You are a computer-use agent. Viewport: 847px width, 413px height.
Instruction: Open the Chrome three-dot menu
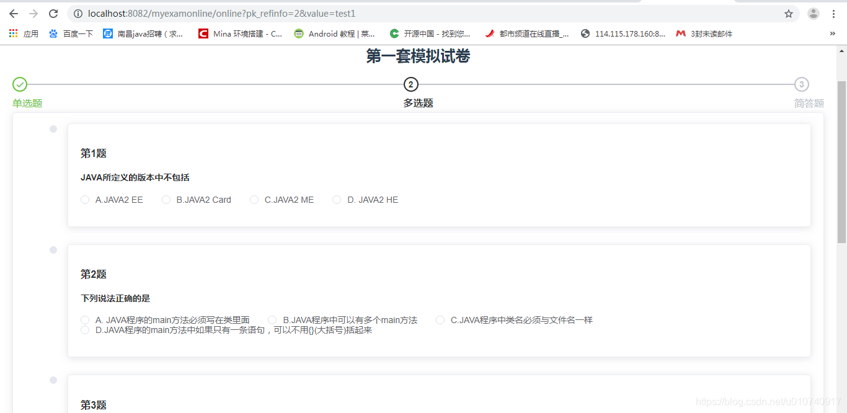[x=833, y=14]
